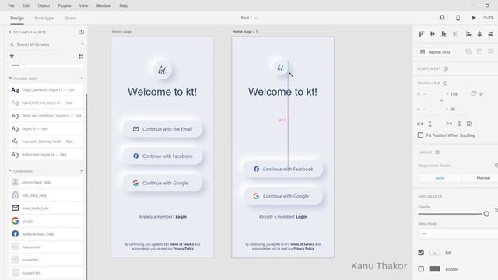Open the zoom level dropdown
The width and height of the screenshot is (498, 280).
tap(489, 17)
